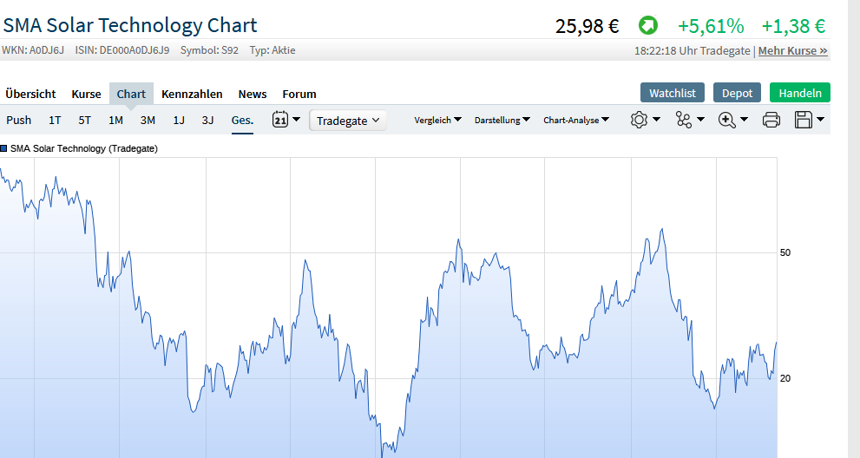Go to the News tab
The height and width of the screenshot is (458, 860).
(x=253, y=94)
